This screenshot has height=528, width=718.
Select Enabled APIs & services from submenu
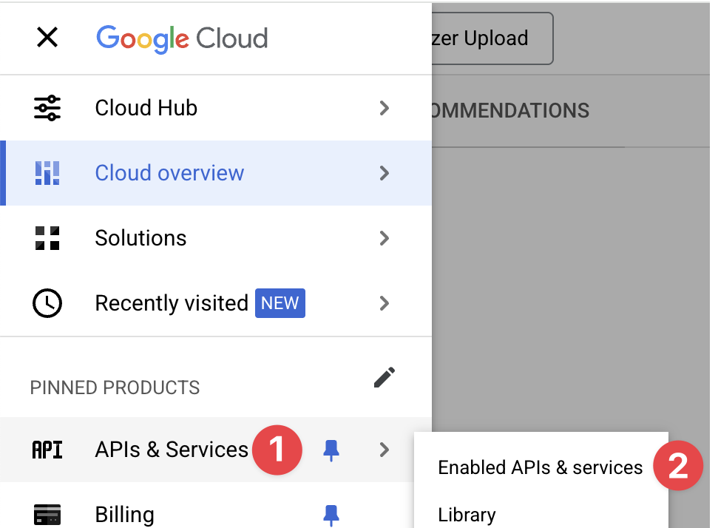(x=540, y=467)
